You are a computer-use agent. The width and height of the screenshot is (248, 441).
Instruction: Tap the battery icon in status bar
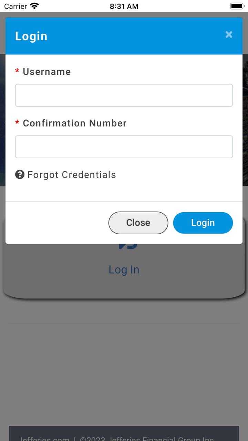pyautogui.click(x=237, y=6)
